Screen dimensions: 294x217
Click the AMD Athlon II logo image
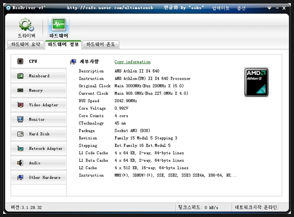point(256,82)
